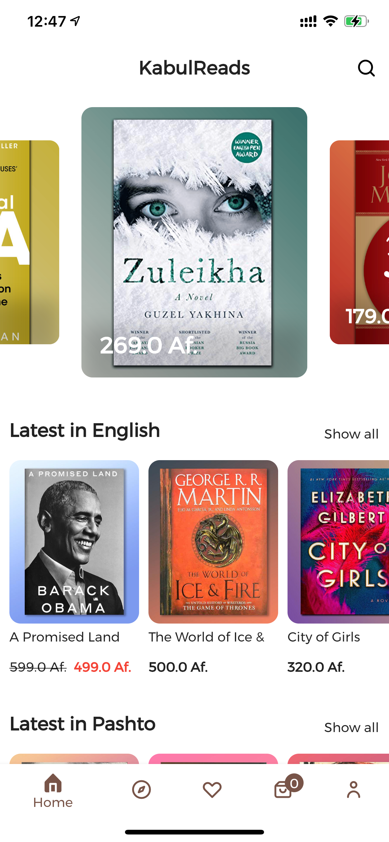Tap the battery charging status icon
This screenshot has width=389, height=842.
(x=356, y=21)
